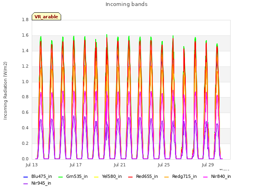
Task: Click the 'Jul 17' x-axis tick label
Action: (76, 165)
